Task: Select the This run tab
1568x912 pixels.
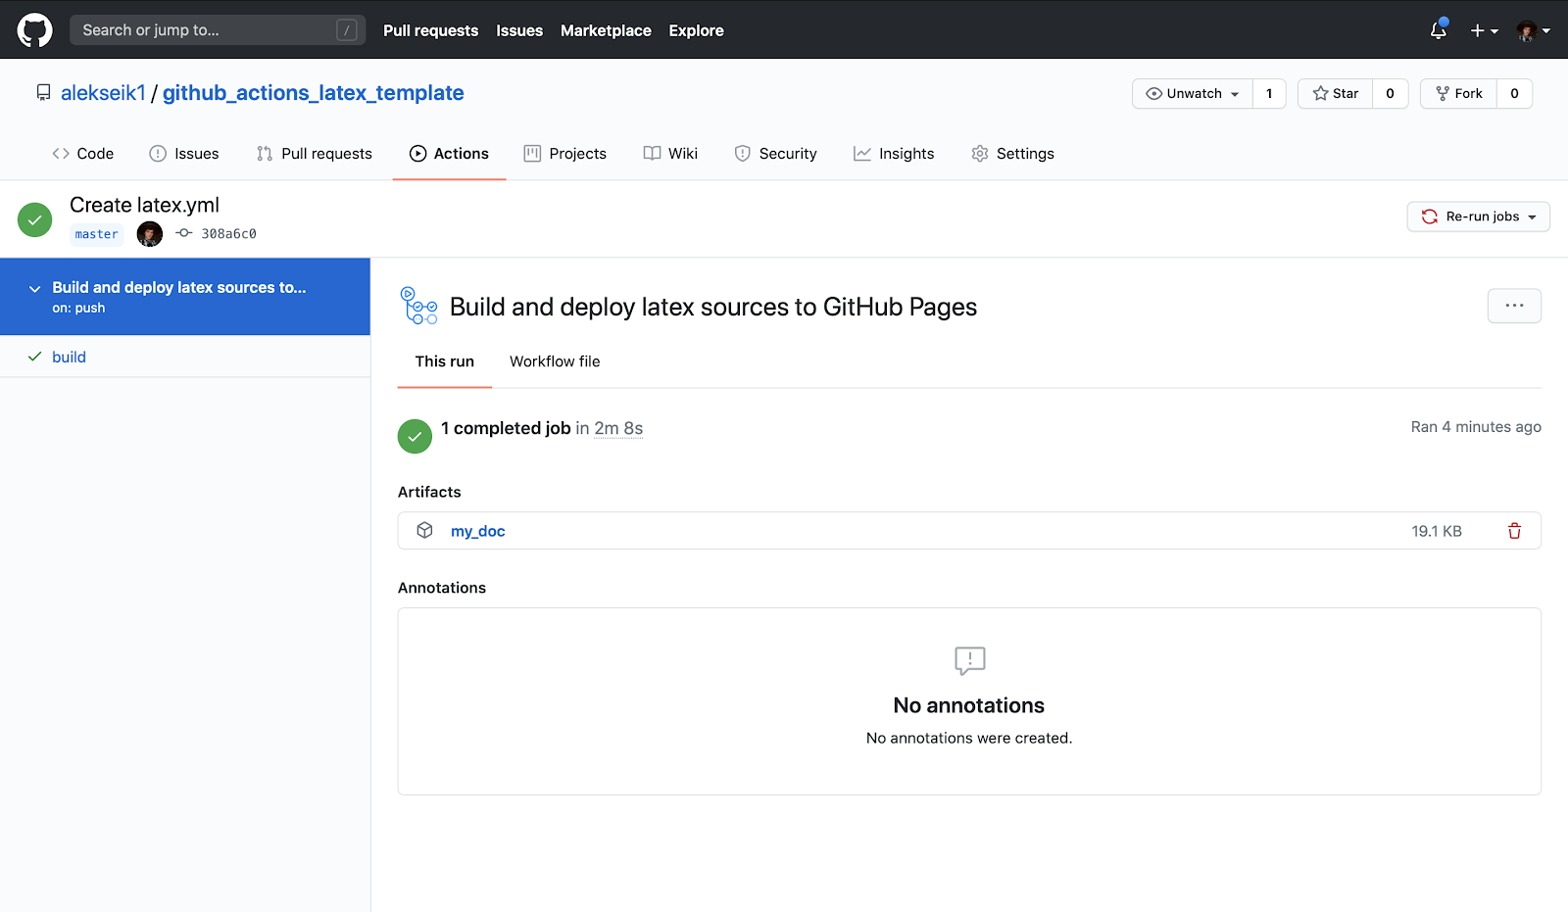Action: tap(444, 361)
